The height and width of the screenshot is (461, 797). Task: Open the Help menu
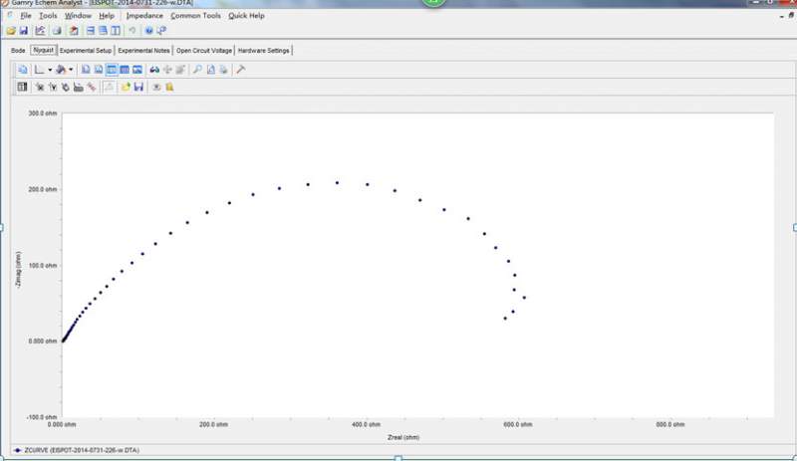107,16
